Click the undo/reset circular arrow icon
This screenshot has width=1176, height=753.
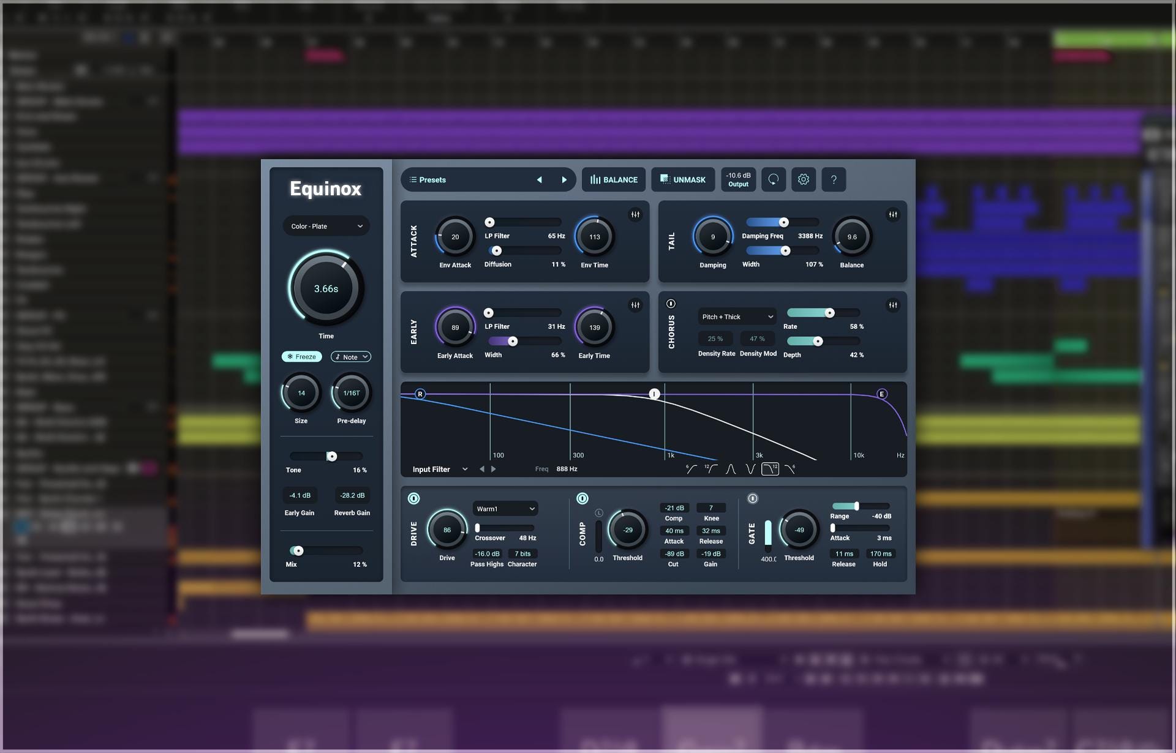click(774, 179)
